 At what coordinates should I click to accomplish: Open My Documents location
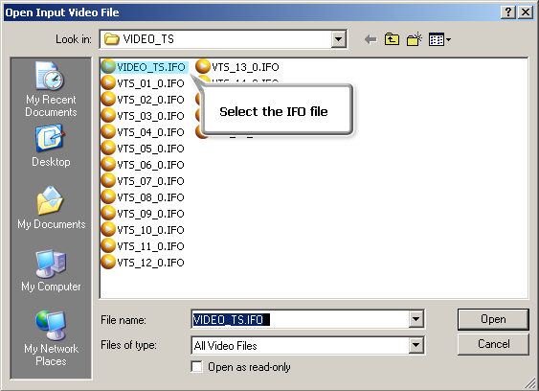click(51, 208)
